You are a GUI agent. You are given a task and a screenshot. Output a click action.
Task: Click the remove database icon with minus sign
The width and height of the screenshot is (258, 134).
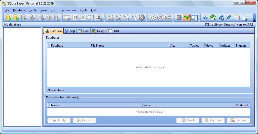point(24,18)
